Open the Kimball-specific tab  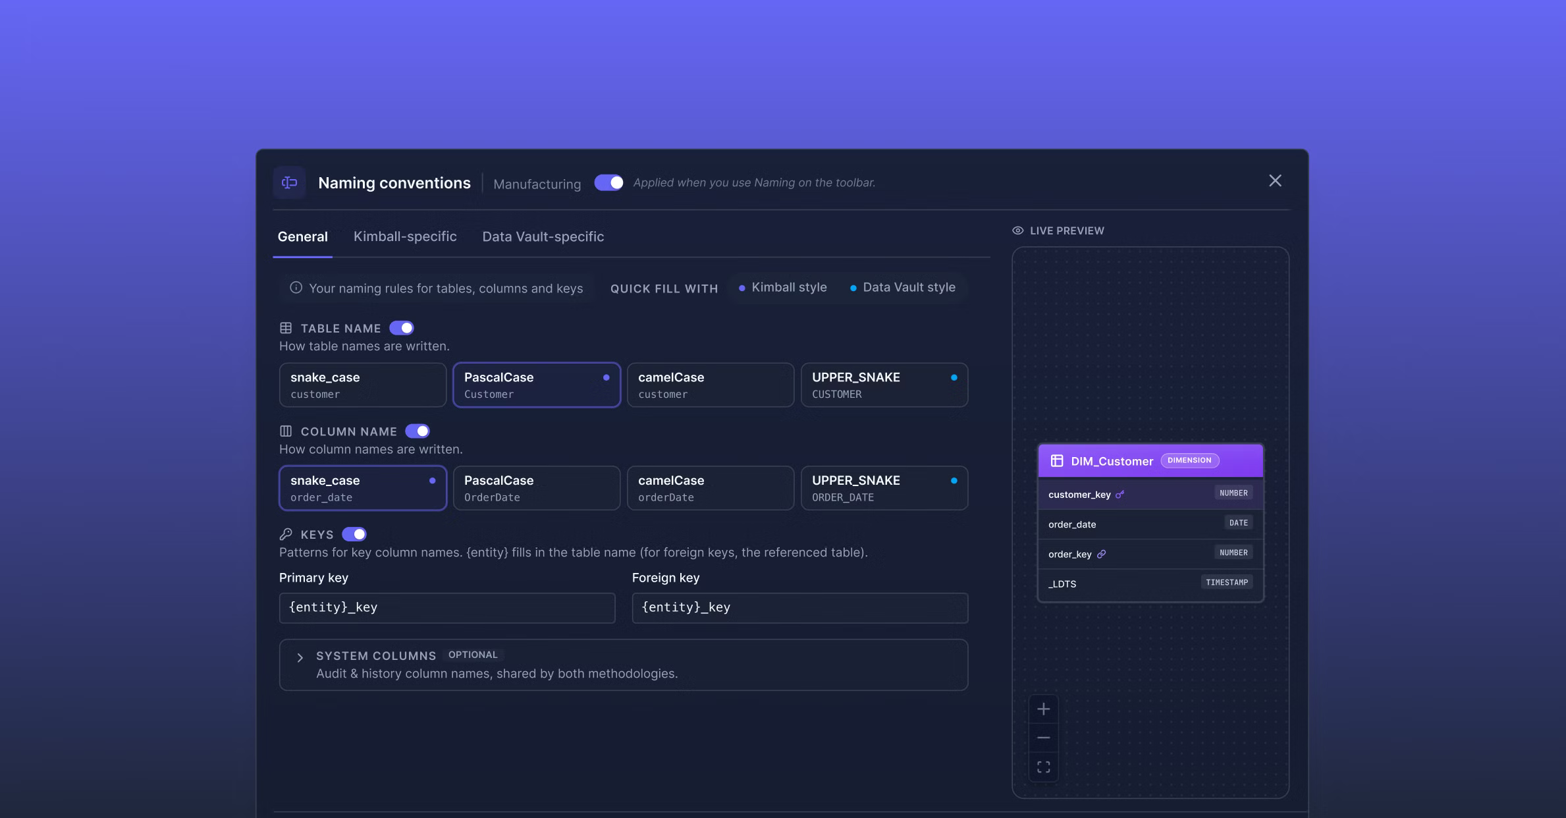tap(405, 236)
